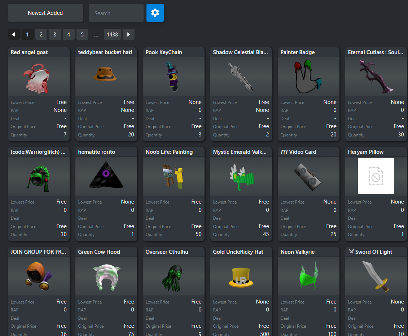Click the sword icon beside Sword Of Light

(x=351, y=252)
